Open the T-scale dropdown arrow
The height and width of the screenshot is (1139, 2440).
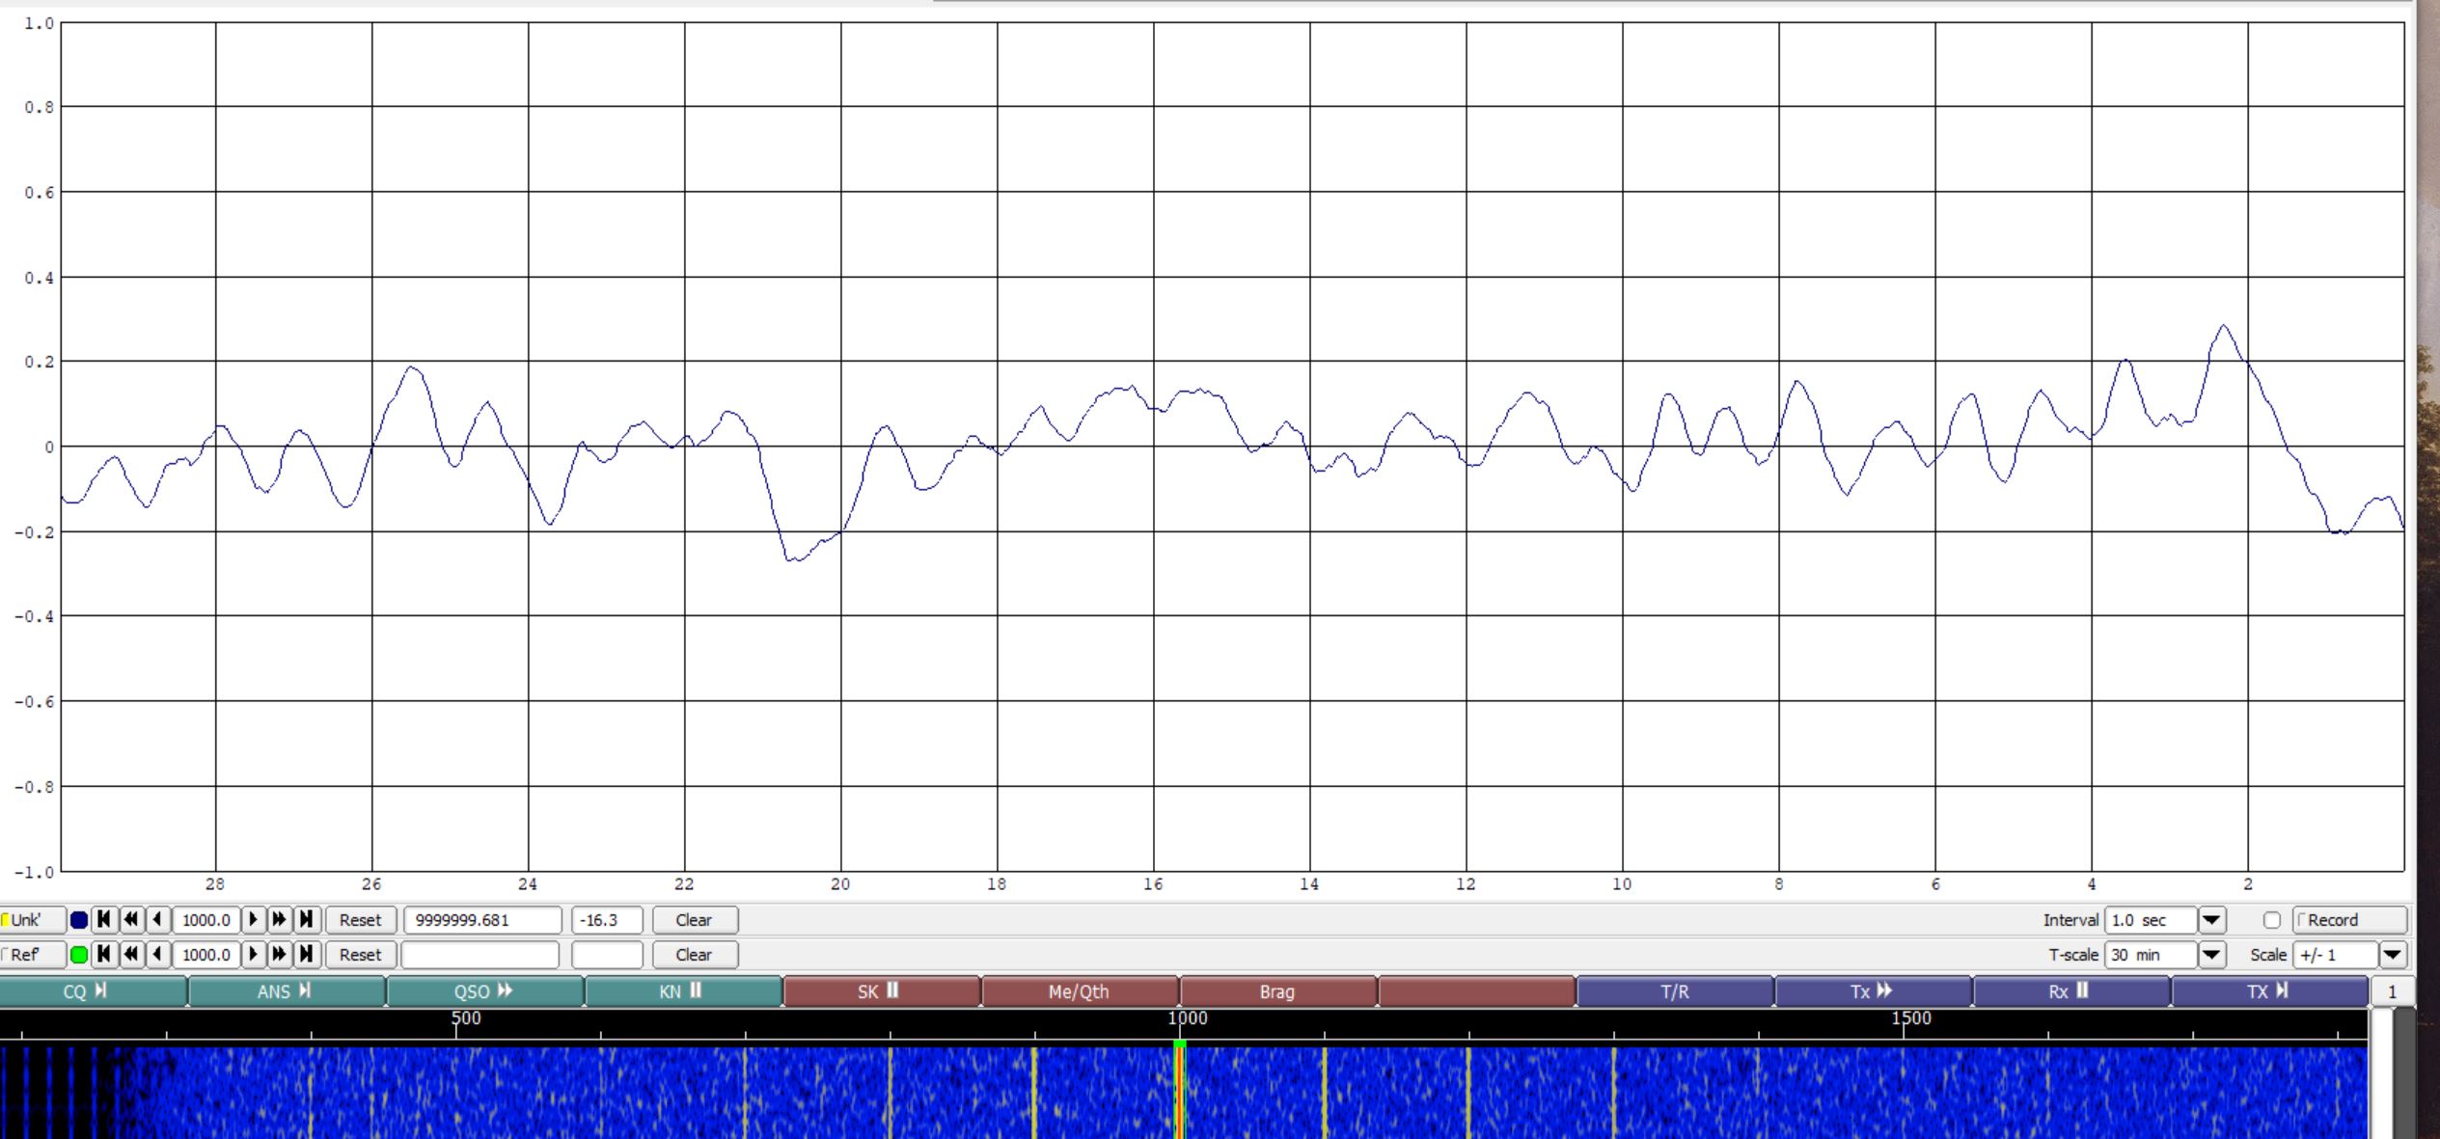click(2211, 955)
